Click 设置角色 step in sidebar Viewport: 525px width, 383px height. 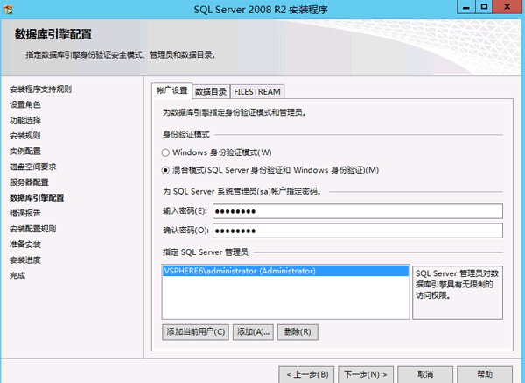pos(25,104)
